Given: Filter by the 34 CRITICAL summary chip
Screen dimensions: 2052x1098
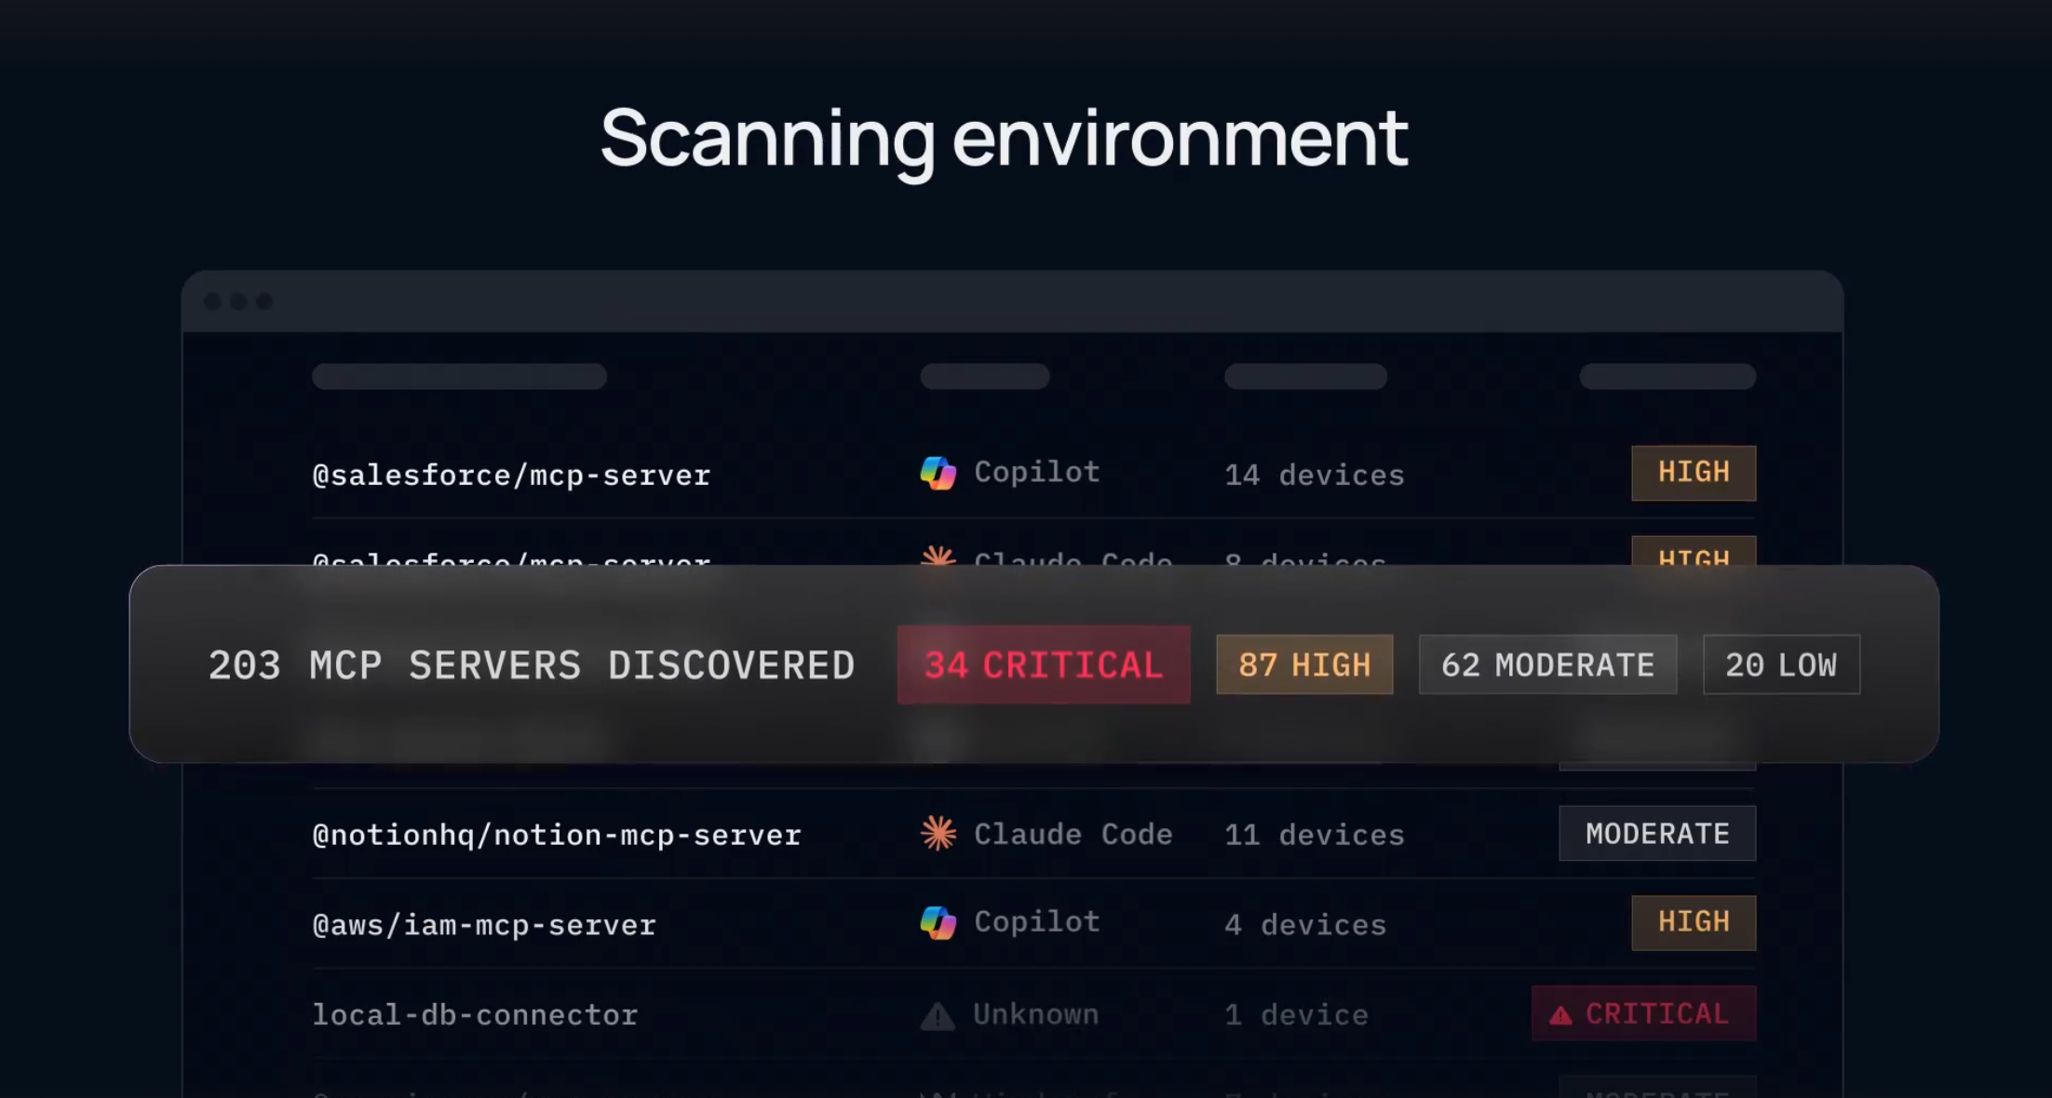Looking at the screenshot, I should [1044, 664].
